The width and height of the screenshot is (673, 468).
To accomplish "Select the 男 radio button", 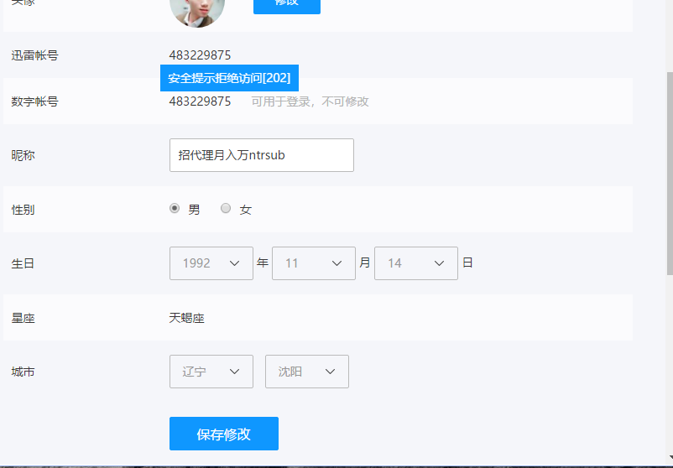I will click(x=175, y=209).
